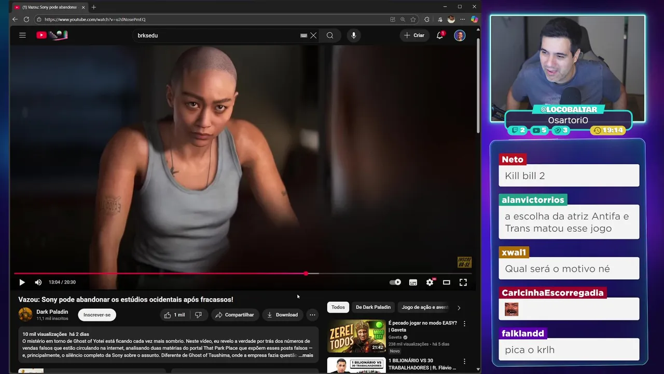Open the YouTube account avatar menu
This screenshot has width=664, height=374.
pos(460,35)
